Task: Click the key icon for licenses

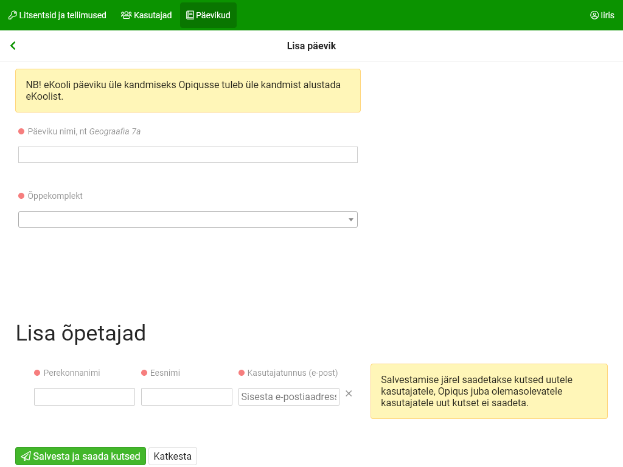Action: [12, 15]
